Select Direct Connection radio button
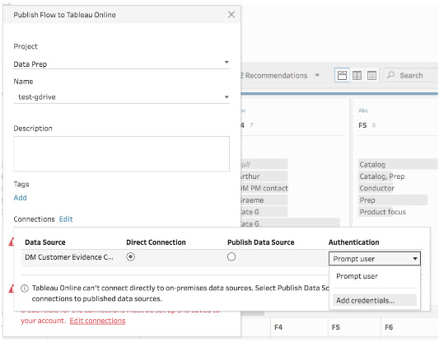Screen dimensions: 439x343 pos(130,256)
